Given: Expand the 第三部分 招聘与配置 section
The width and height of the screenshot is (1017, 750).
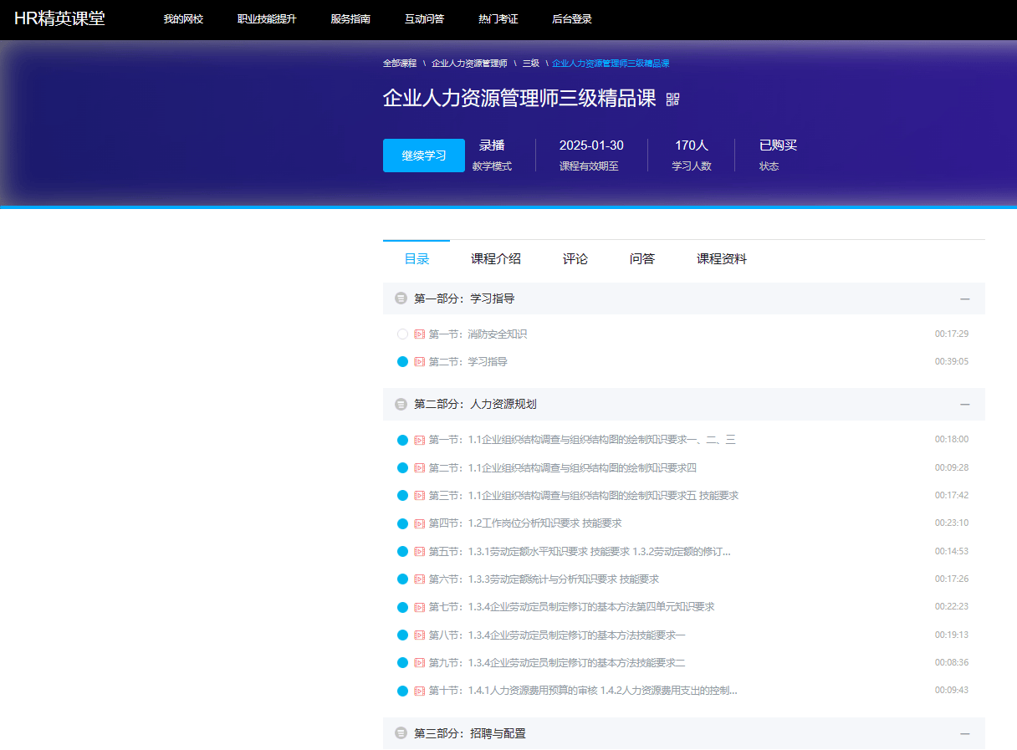Looking at the screenshot, I should point(964,733).
